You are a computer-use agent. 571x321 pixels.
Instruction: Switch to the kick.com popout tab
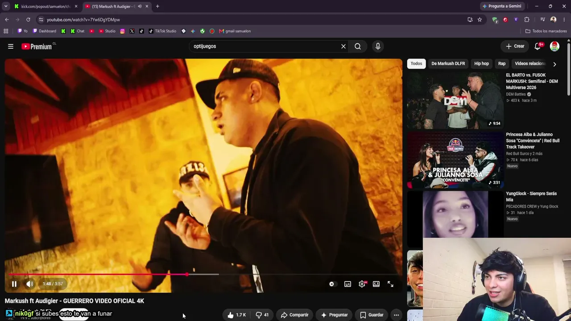click(46, 6)
